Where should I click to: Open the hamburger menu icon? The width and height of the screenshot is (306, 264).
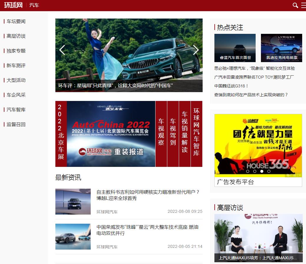(304, 5)
